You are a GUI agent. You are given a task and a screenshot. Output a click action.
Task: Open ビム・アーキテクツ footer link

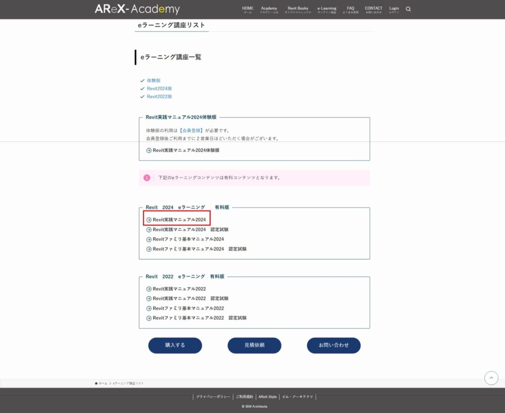297,397
